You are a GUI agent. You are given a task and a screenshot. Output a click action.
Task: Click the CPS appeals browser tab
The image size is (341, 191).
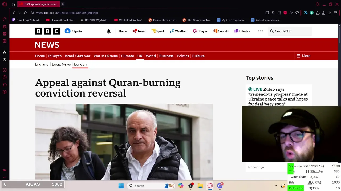pyautogui.click(x=39, y=4)
